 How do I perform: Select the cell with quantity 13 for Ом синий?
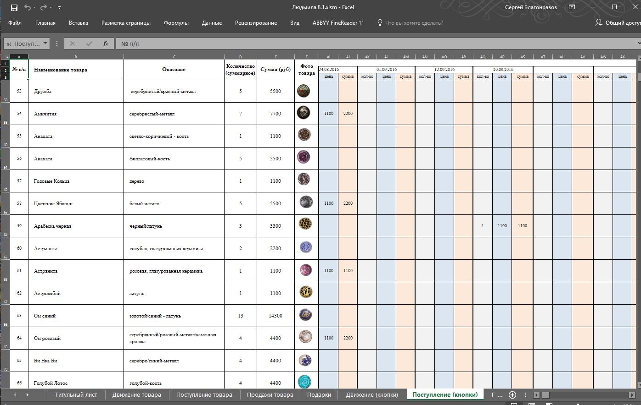(x=240, y=316)
